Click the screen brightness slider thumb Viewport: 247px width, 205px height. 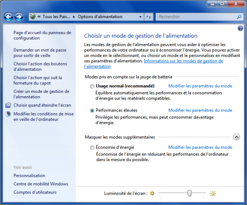pyautogui.click(x=189, y=193)
